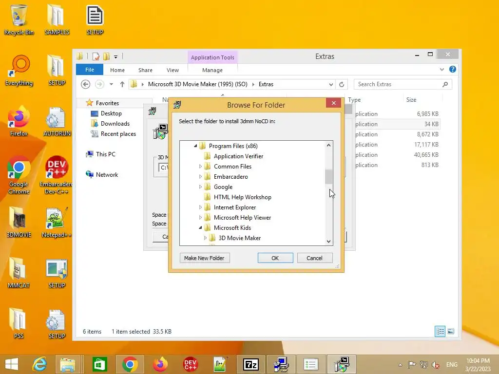Click the muted volume tray icon
499x374 pixels.
(x=436, y=365)
